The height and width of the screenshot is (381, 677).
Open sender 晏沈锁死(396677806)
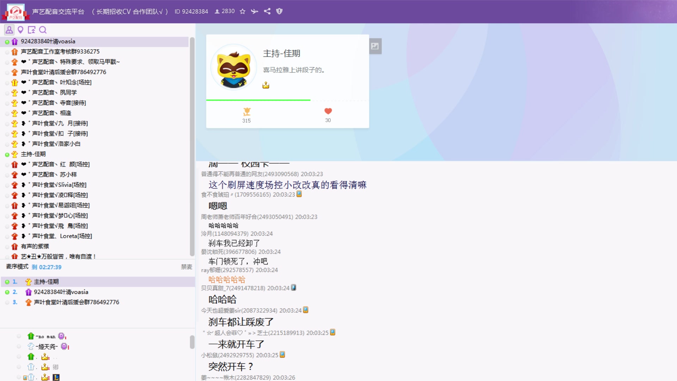click(228, 252)
